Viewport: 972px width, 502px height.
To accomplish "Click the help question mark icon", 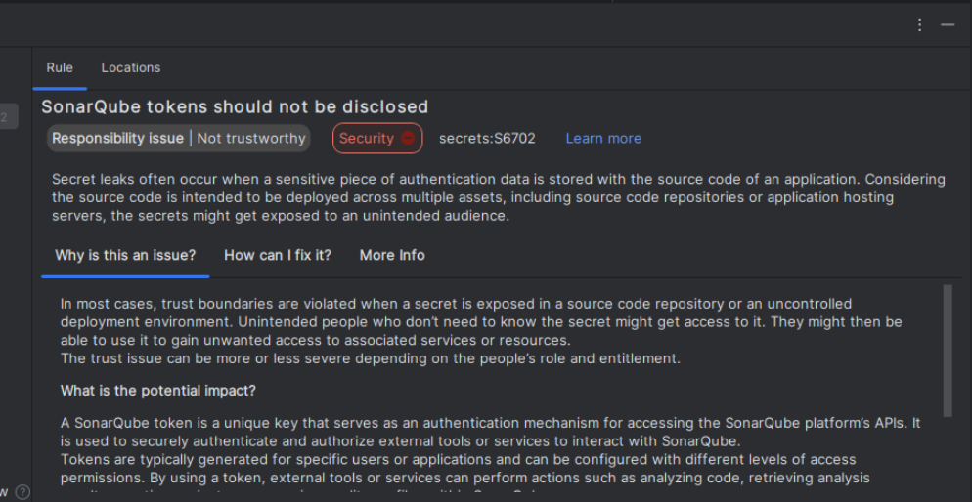I will point(22,492).
